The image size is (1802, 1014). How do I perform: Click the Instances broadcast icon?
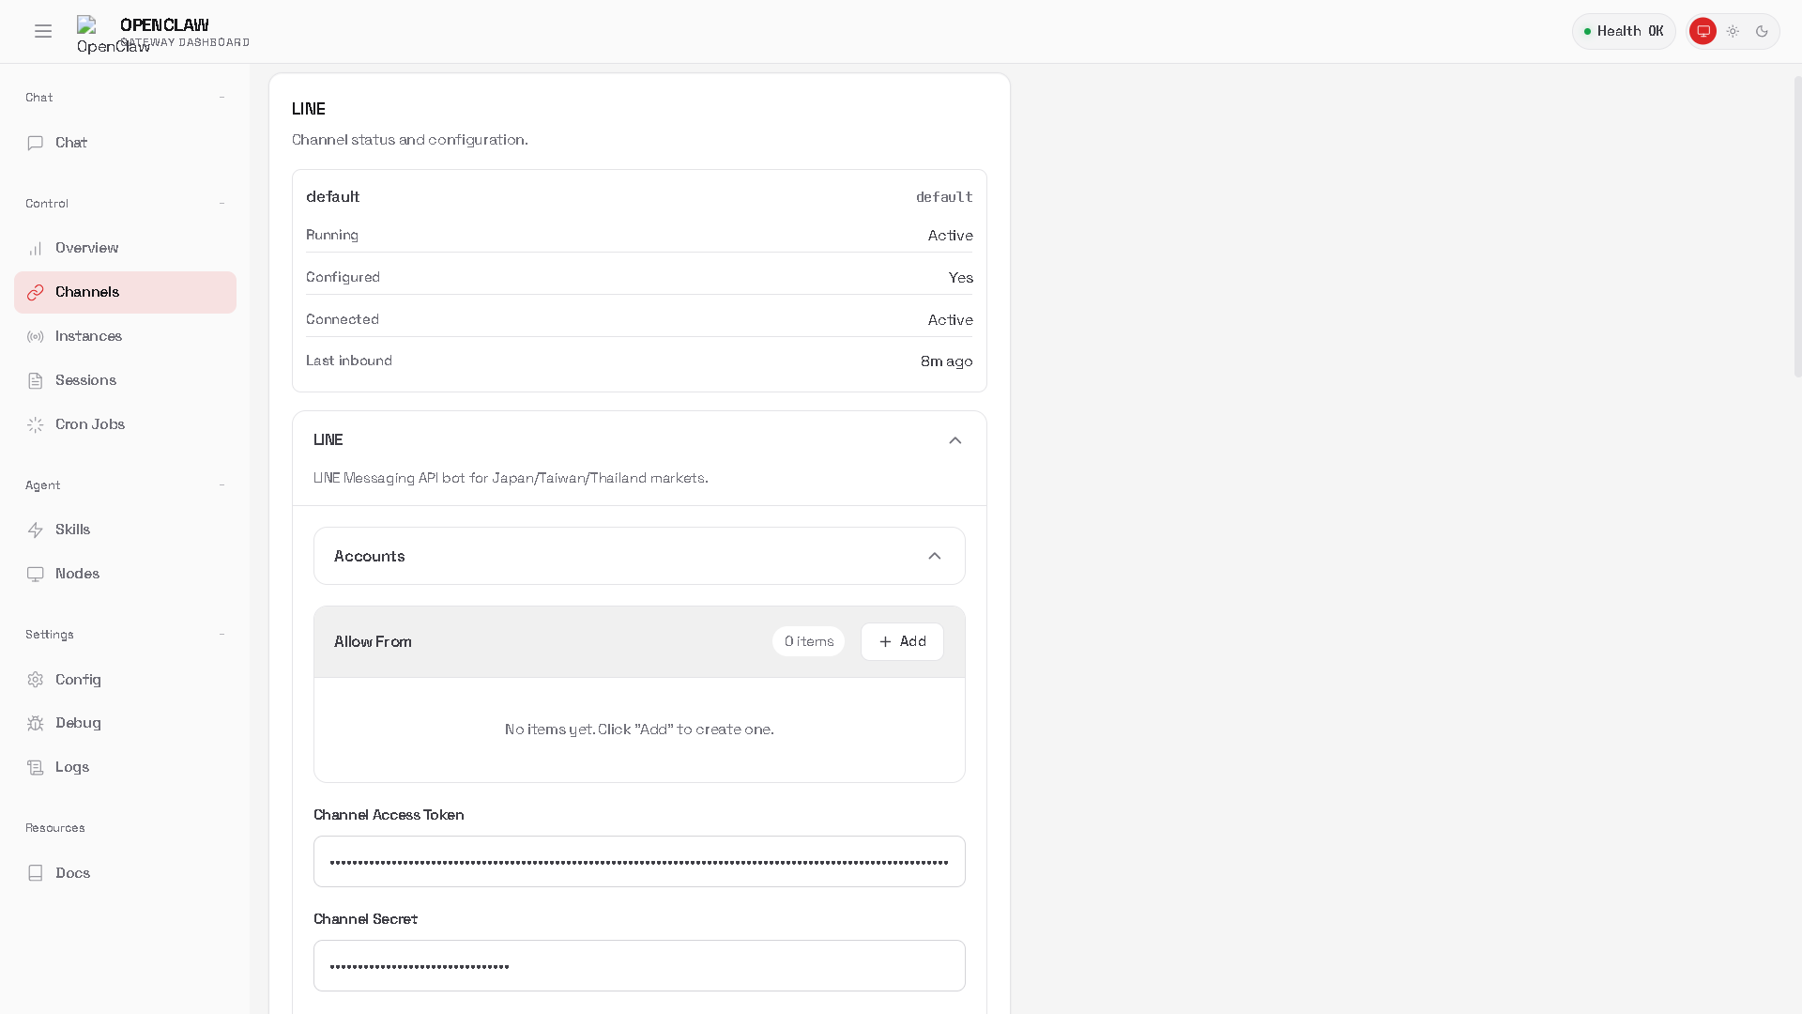pos(36,336)
